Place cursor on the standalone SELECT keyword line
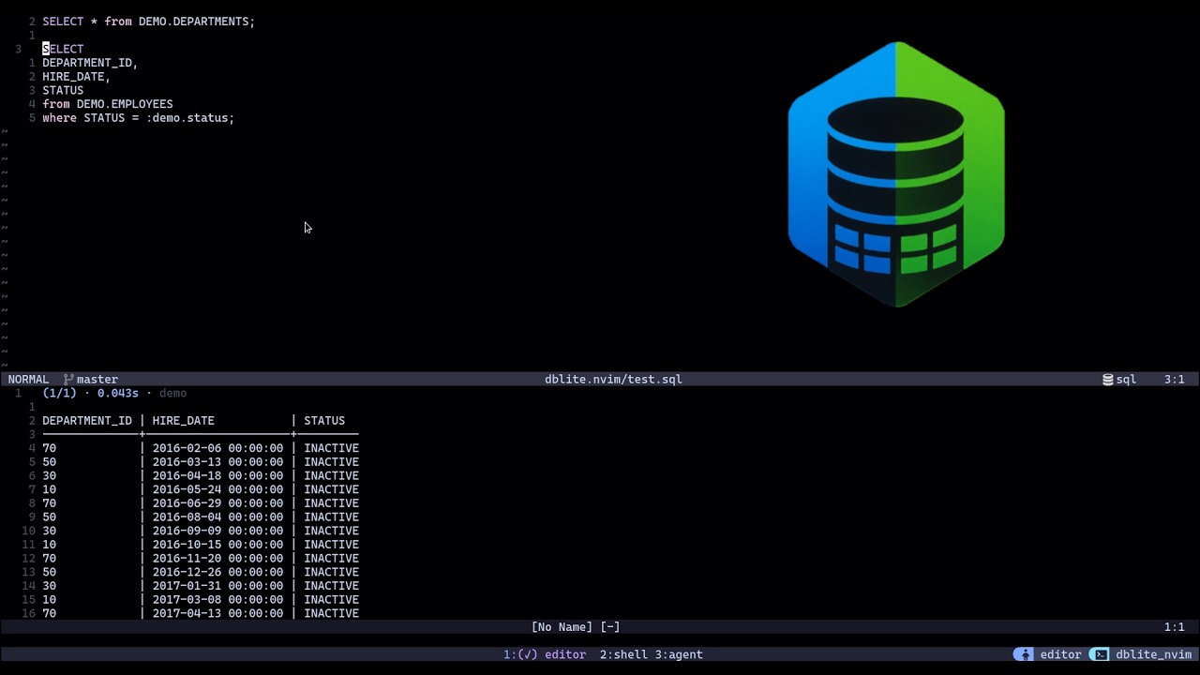 (63, 49)
